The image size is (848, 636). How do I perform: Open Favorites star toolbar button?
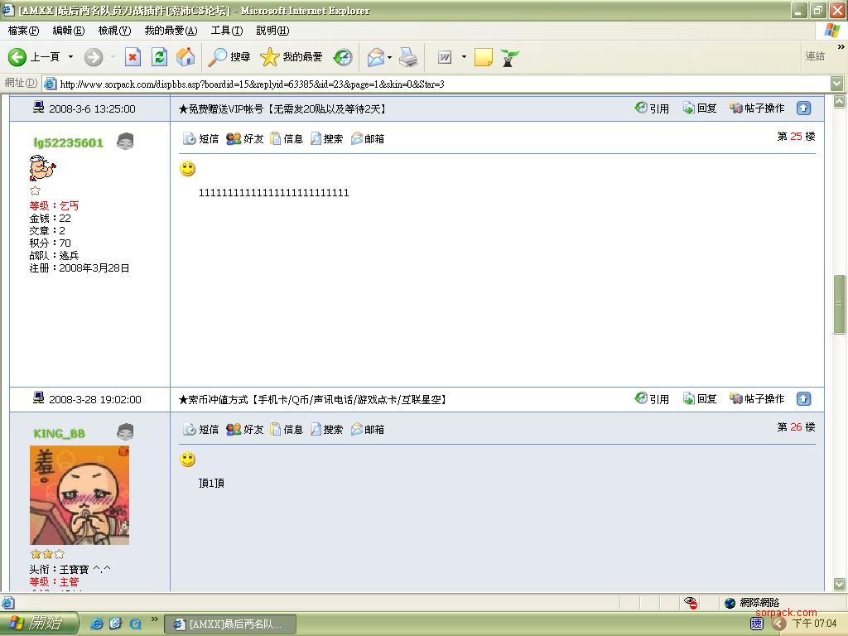pyautogui.click(x=291, y=57)
